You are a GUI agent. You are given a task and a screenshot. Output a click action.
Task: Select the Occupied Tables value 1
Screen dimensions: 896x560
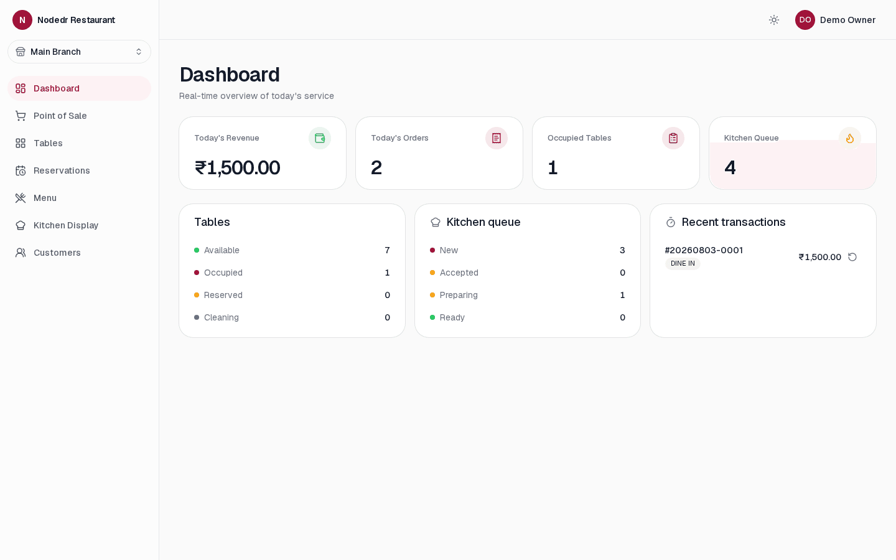point(553,168)
